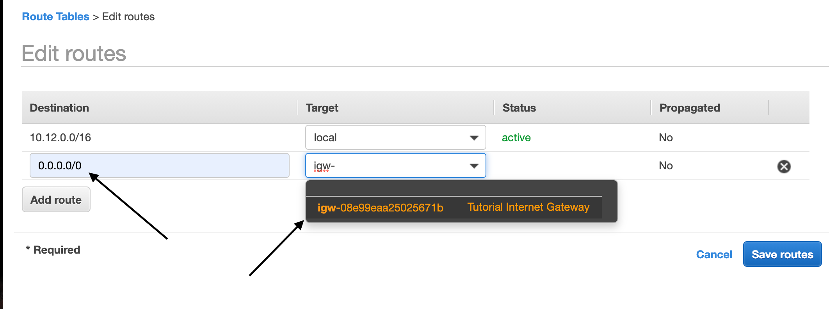Focus the 0.0.0.0/0 destination field
This screenshot has height=309, width=836.
click(159, 165)
